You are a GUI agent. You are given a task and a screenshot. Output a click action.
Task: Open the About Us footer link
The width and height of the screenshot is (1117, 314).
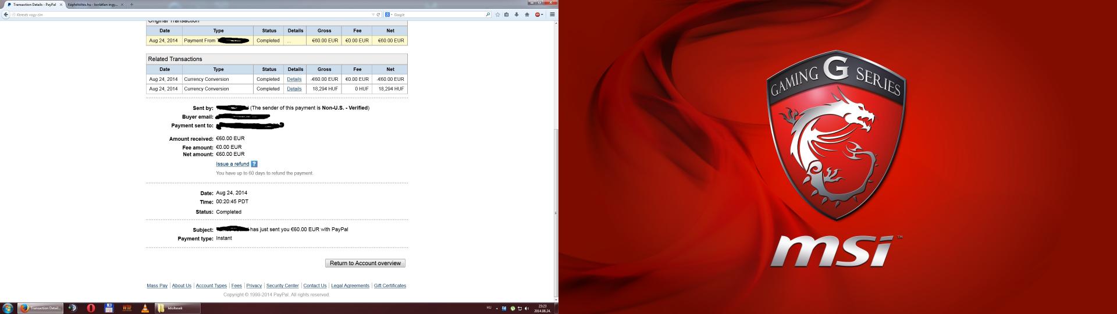coord(182,286)
